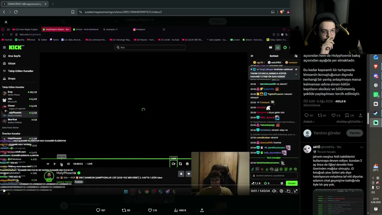Viewport: 382px width, 215px height.
Task: Open Takip Edilen Kanallar in Kick sidebar
Action: [18, 71]
